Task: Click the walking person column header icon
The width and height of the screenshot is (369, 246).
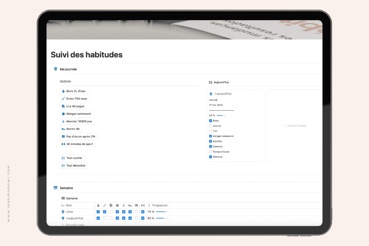Action: [x=123, y=205]
